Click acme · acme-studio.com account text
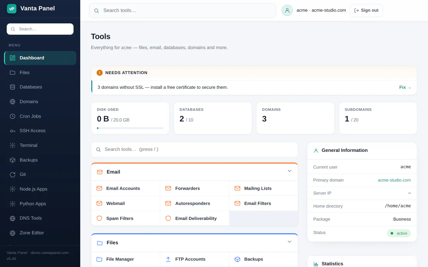 [x=321, y=10]
